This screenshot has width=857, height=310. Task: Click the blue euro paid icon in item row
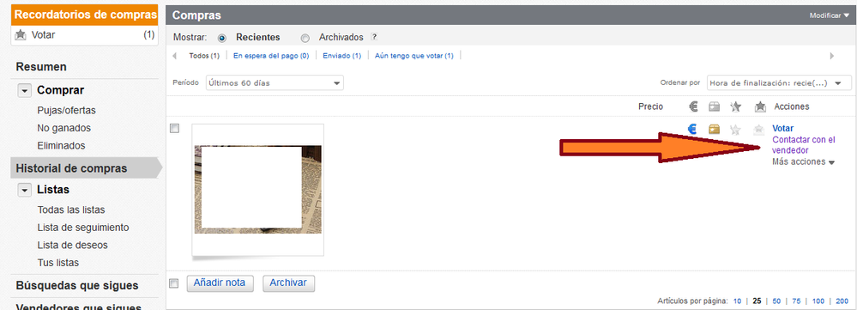tap(692, 129)
